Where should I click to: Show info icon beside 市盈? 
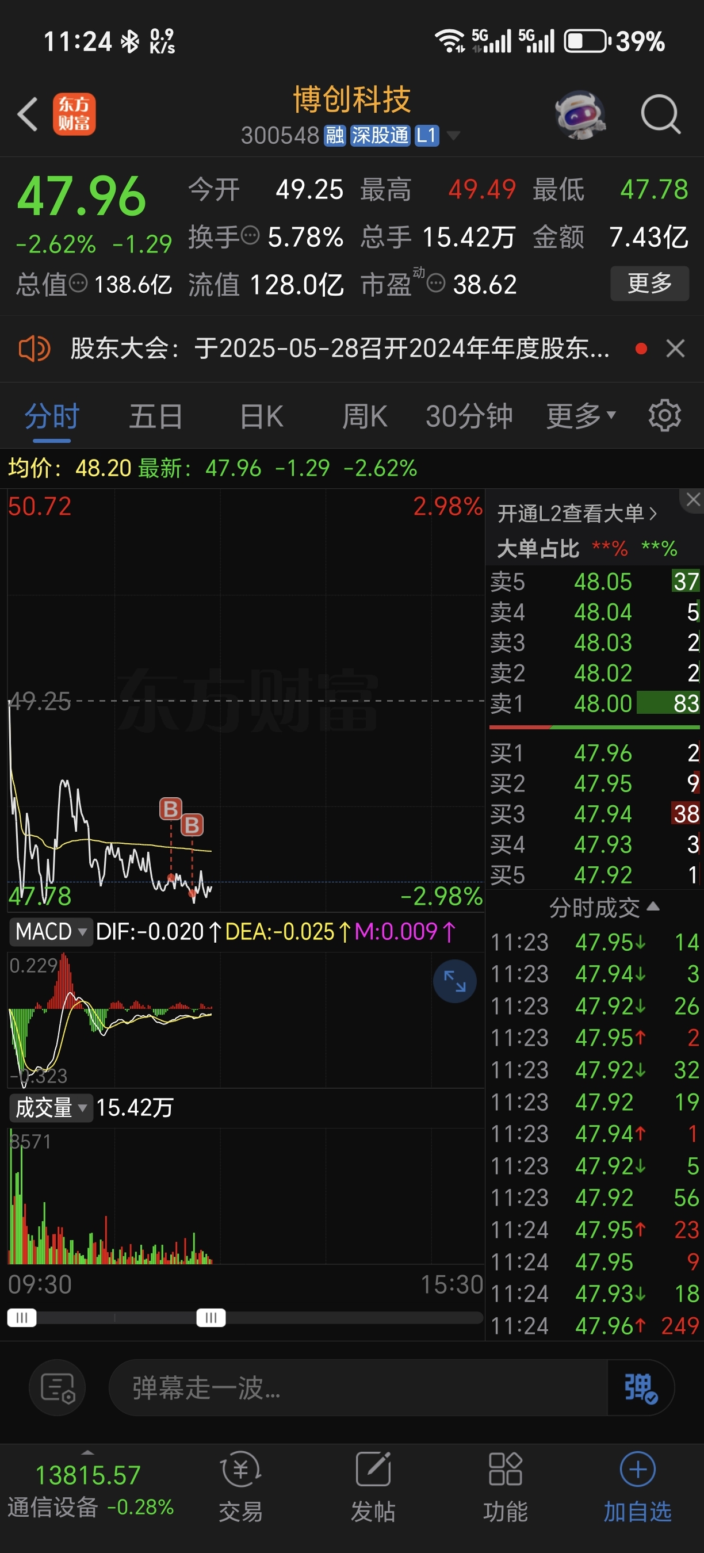tap(436, 282)
